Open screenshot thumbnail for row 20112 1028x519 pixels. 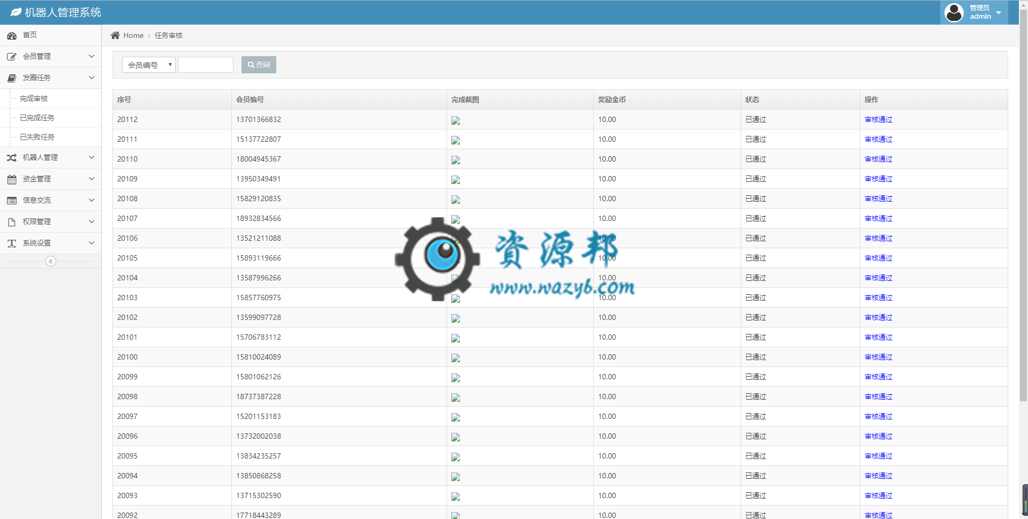456,120
